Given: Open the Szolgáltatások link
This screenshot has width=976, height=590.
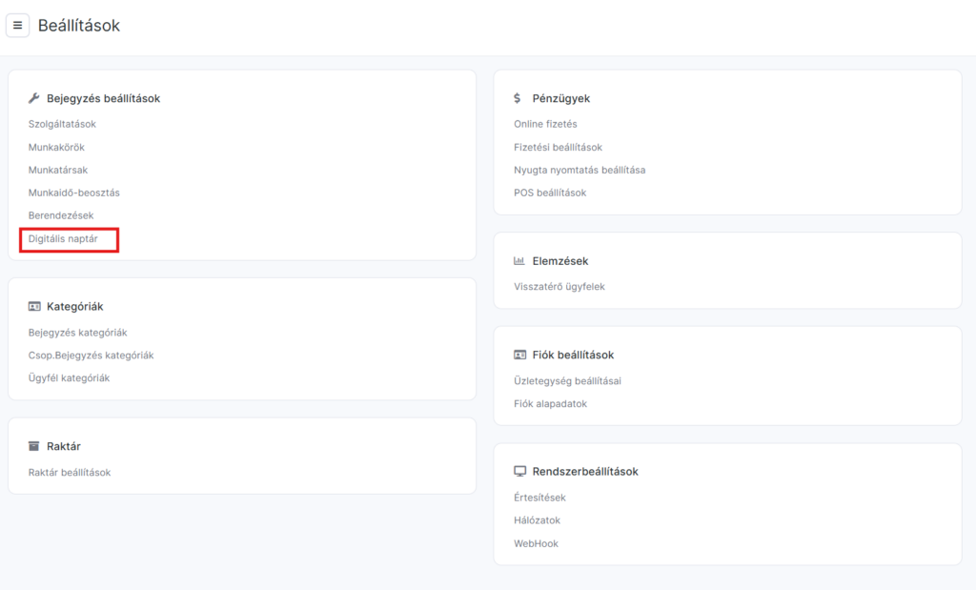Looking at the screenshot, I should click(x=62, y=124).
